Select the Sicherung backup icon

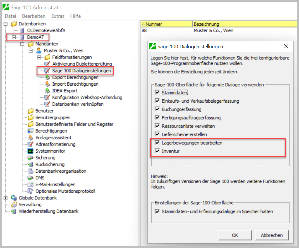tap(30, 158)
